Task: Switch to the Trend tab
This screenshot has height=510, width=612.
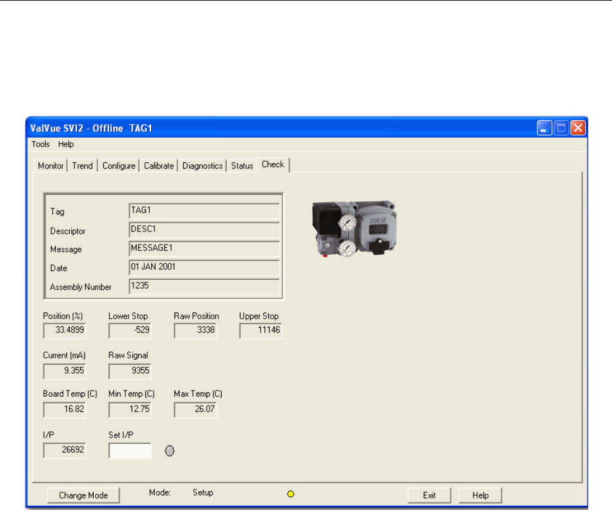Action: coord(82,166)
